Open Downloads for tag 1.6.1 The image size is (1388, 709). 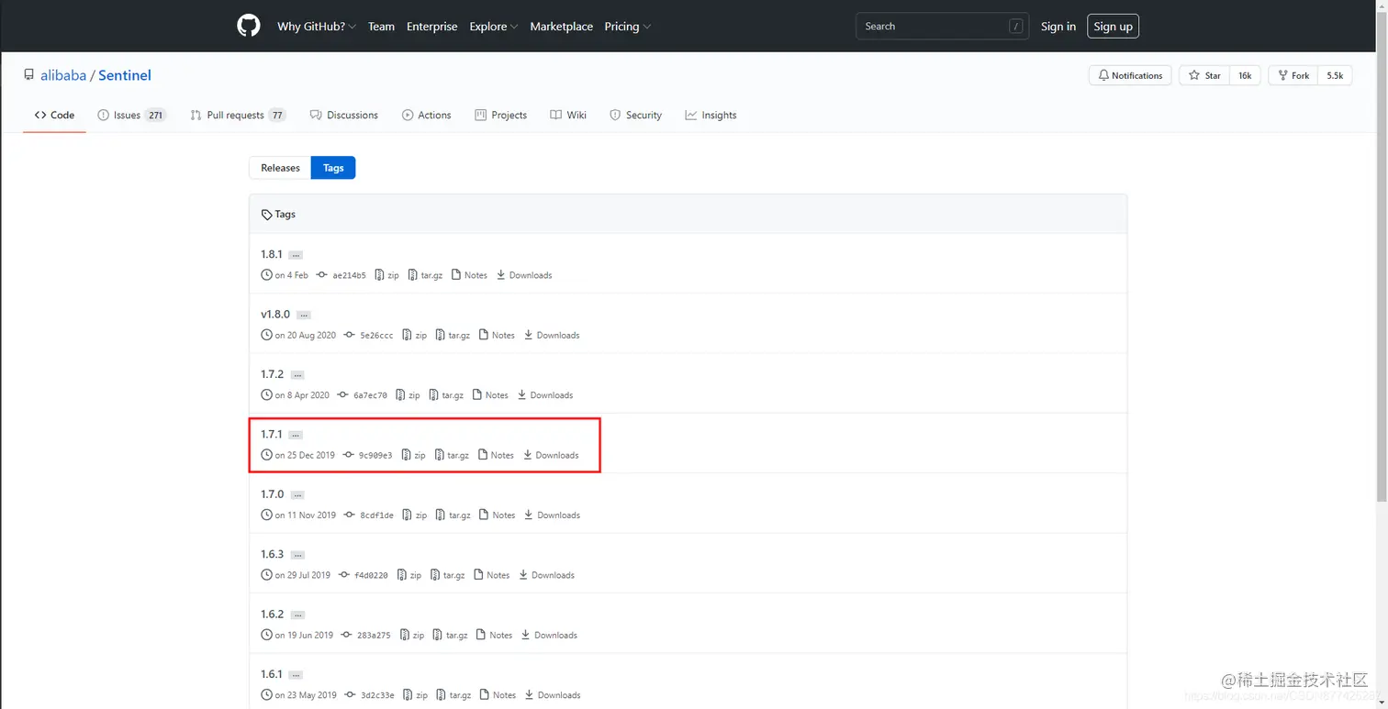pyautogui.click(x=553, y=695)
